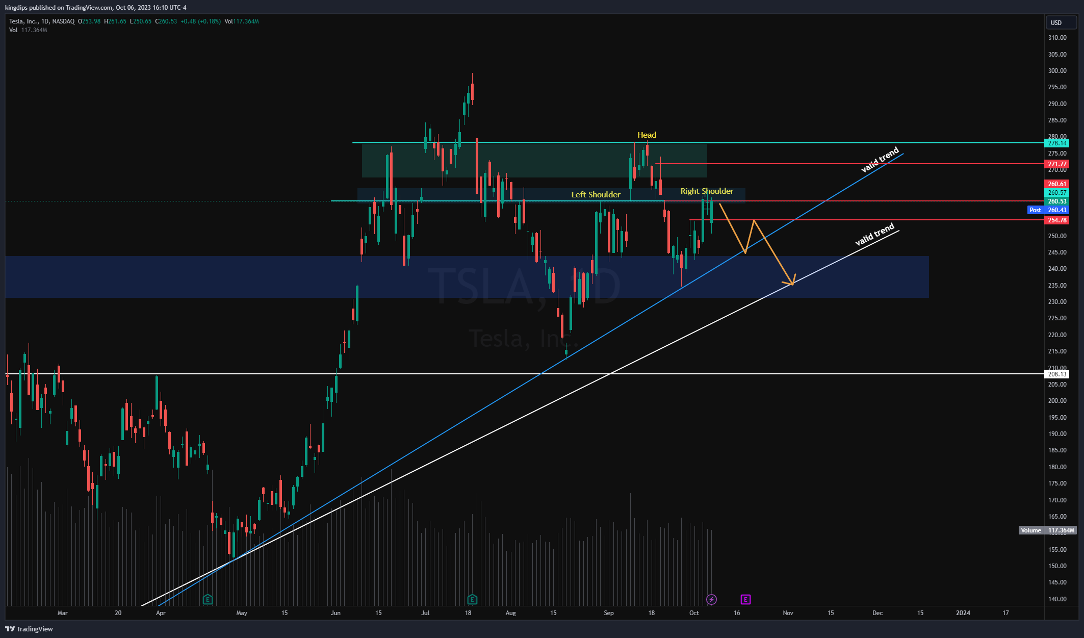Click the white 208.13 price label
This screenshot has height=638, width=1084.
pyautogui.click(x=1057, y=374)
